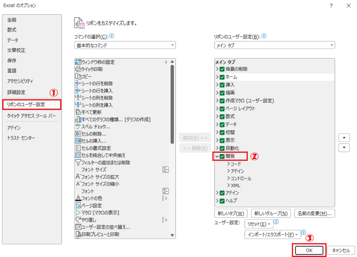Screen dimensions: 357x257
Task: Click the ページ設定 icon
Action: pyautogui.click(x=78, y=205)
